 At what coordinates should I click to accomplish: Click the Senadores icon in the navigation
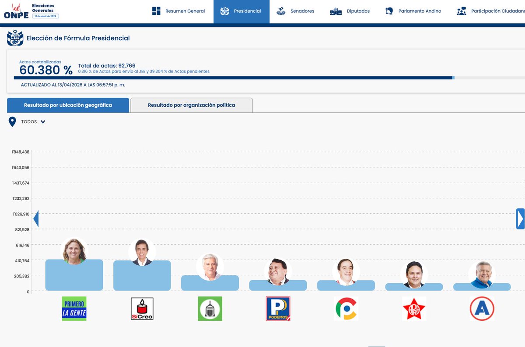[282, 11]
